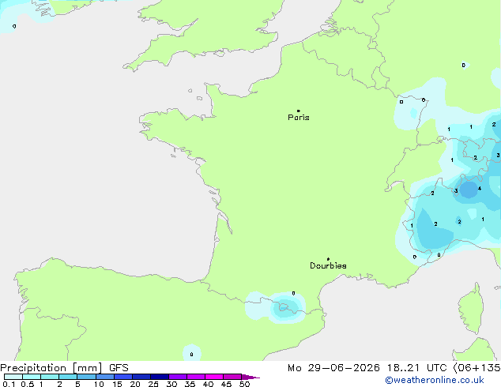Pick the 5–10 mm legend color swatch

coord(86,377)
